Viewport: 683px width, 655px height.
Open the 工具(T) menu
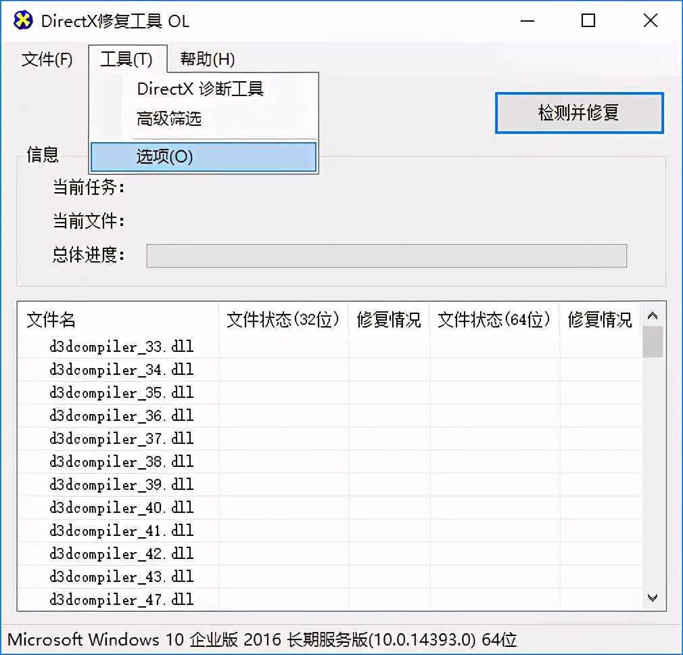127,60
